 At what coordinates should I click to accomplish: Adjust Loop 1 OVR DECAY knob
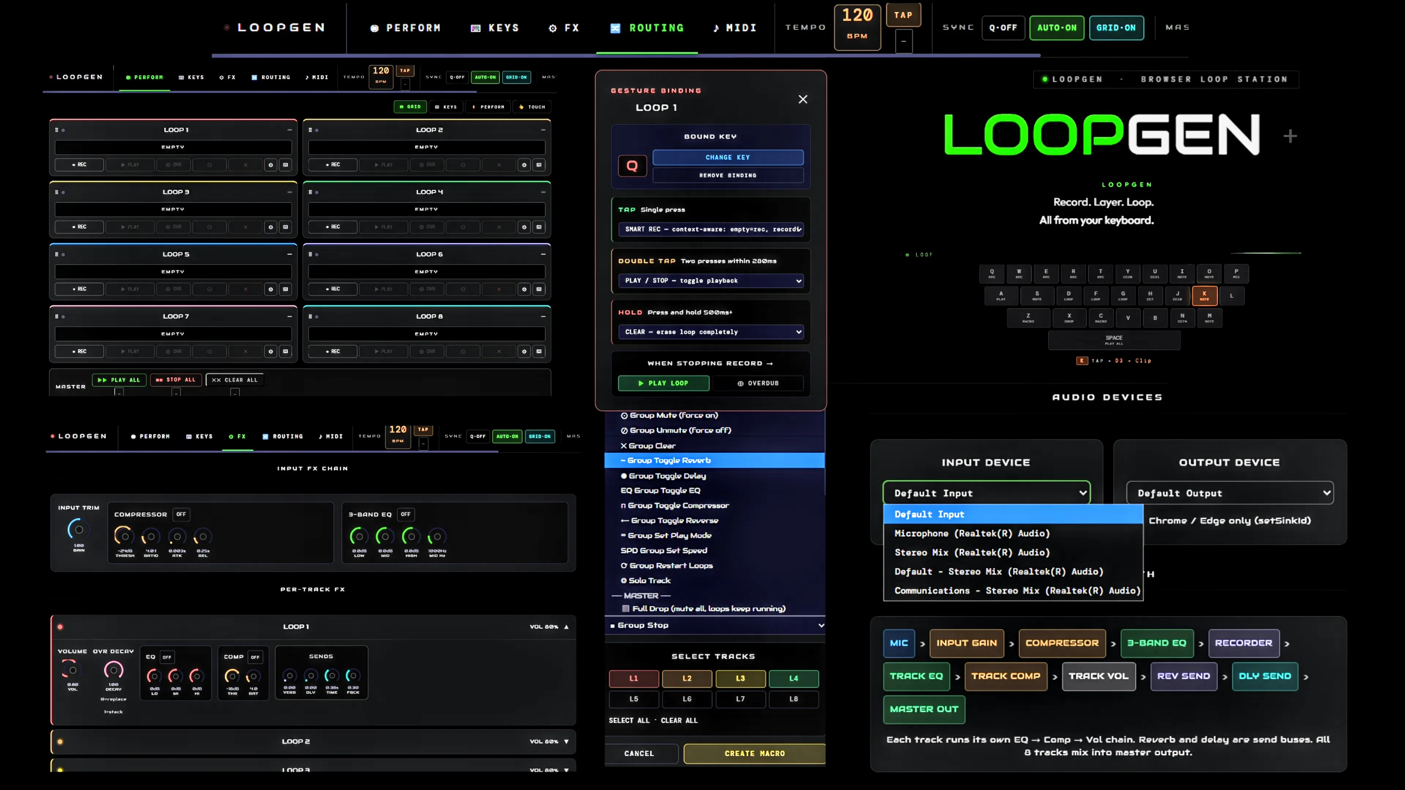pos(113,670)
